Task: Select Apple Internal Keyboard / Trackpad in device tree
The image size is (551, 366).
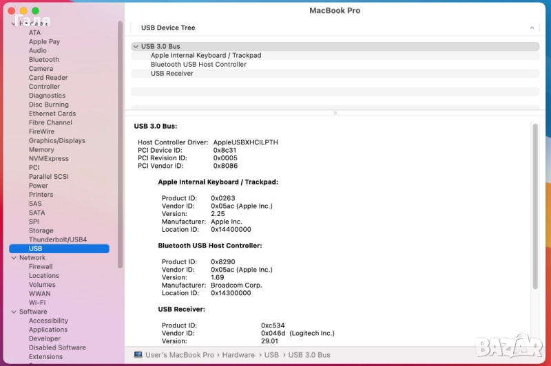Action: point(206,56)
